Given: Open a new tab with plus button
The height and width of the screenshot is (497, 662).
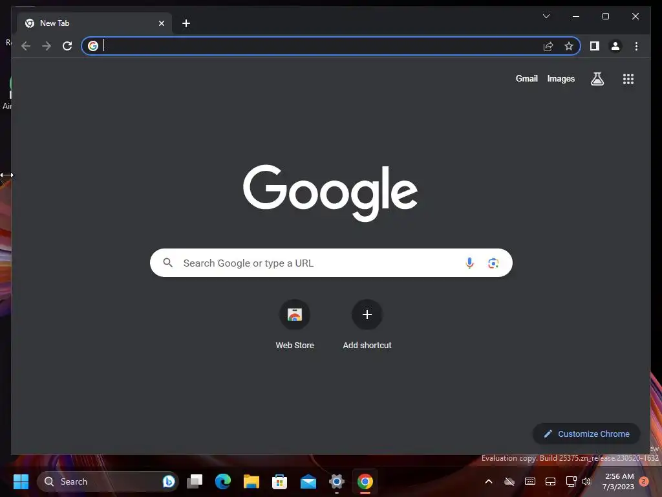Looking at the screenshot, I should pos(186,23).
